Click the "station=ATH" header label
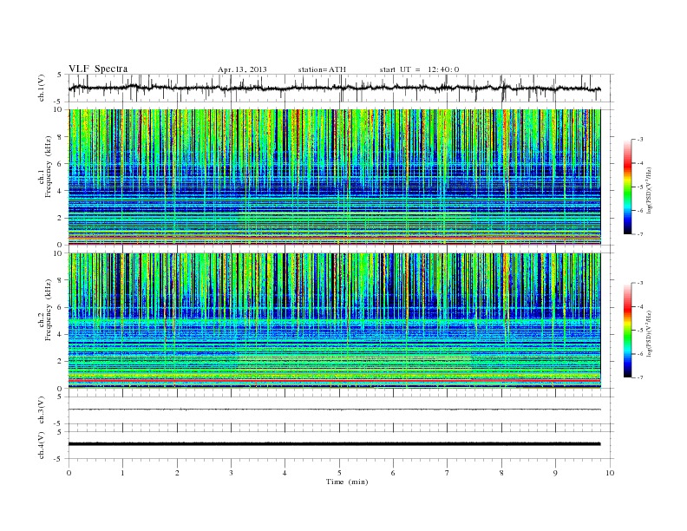 tap(322, 69)
